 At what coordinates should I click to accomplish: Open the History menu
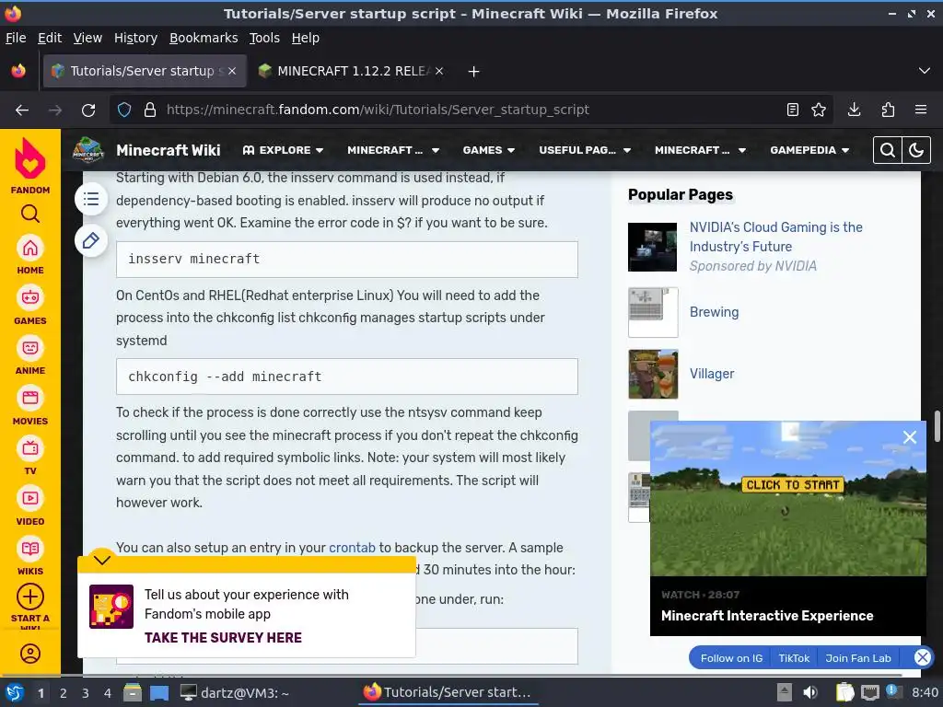(135, 38)
